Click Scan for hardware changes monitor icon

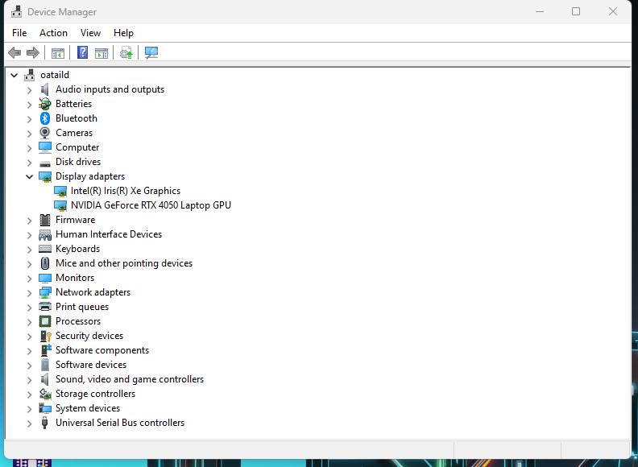pyautogui.click(x=151, y=52)
